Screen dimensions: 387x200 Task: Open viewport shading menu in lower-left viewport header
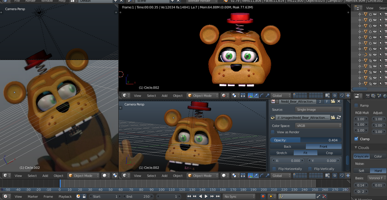(x=105, y=176)
